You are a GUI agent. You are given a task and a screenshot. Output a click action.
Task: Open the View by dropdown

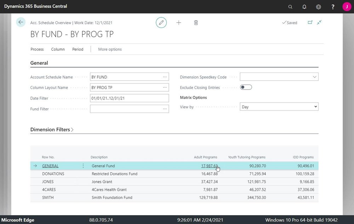click(279, 107)
